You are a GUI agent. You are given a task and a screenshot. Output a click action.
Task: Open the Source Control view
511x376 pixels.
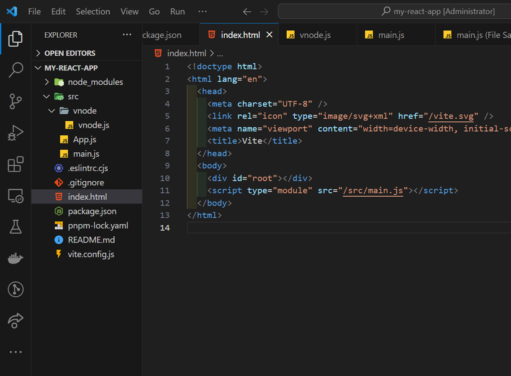click(x=15, y=102)
